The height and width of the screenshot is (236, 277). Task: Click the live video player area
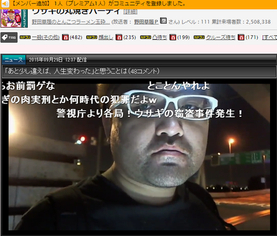pyautogui.click(x=139, y=157)
